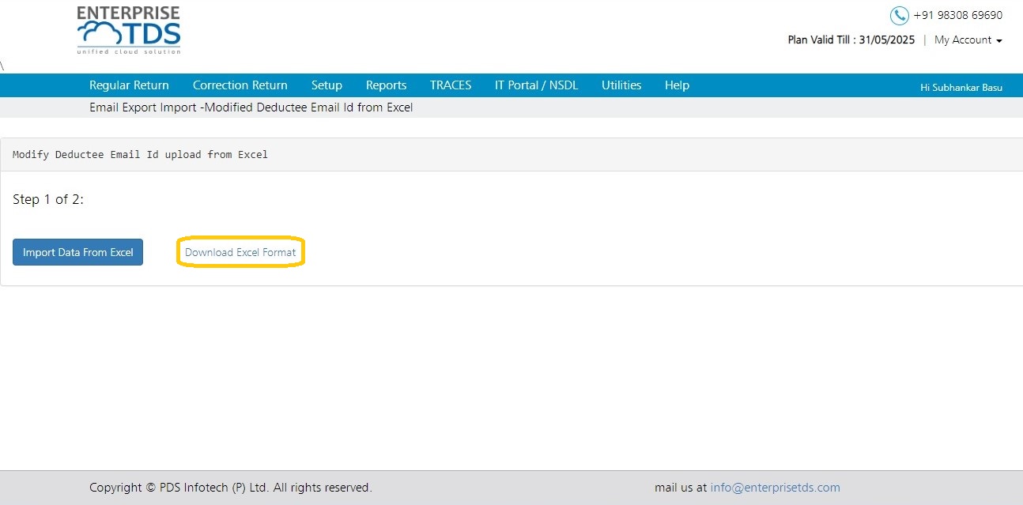Click the info@enterprisetds.com email link
1023x505 pixels.
tap(775, 488)
